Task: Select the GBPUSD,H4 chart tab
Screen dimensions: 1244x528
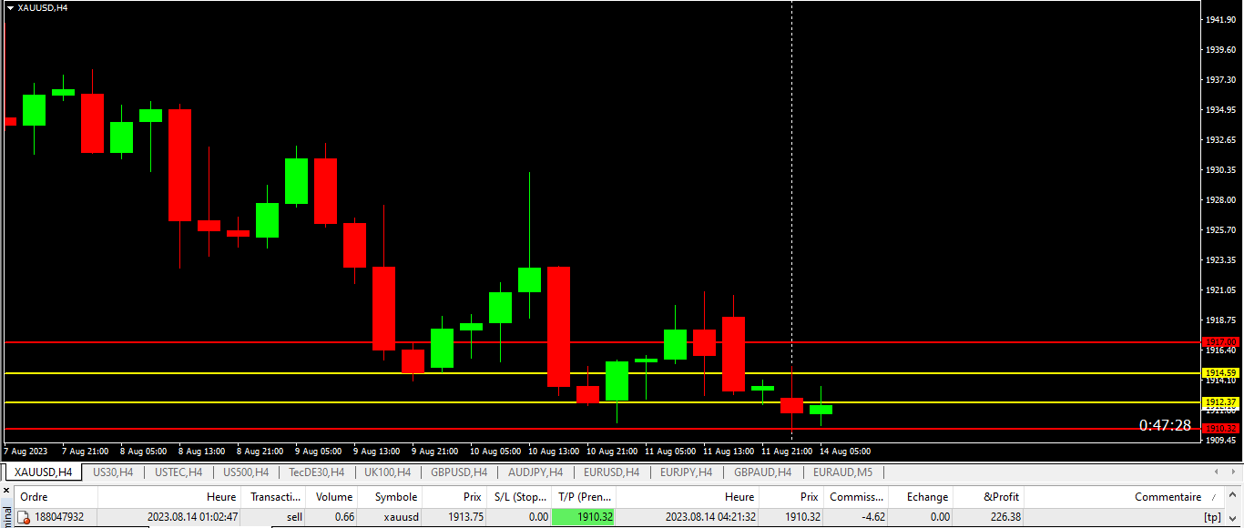Action: coord(459,472)
